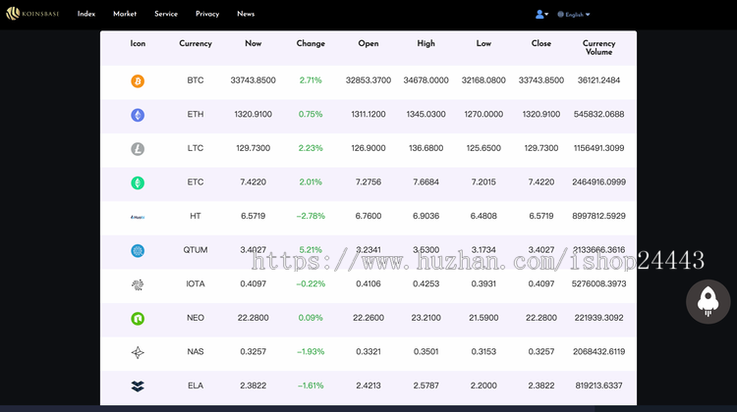Click LTC change value 2.23%
The height and width of the screenshot is (412, 737).
pos(311,148)
